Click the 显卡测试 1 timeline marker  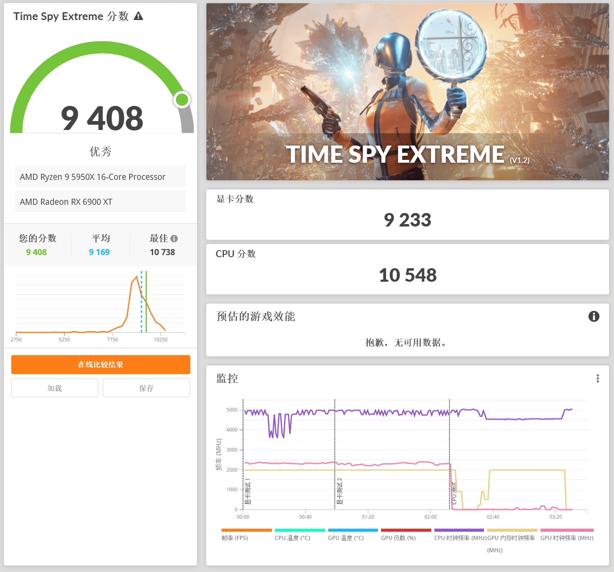point(248,491)
